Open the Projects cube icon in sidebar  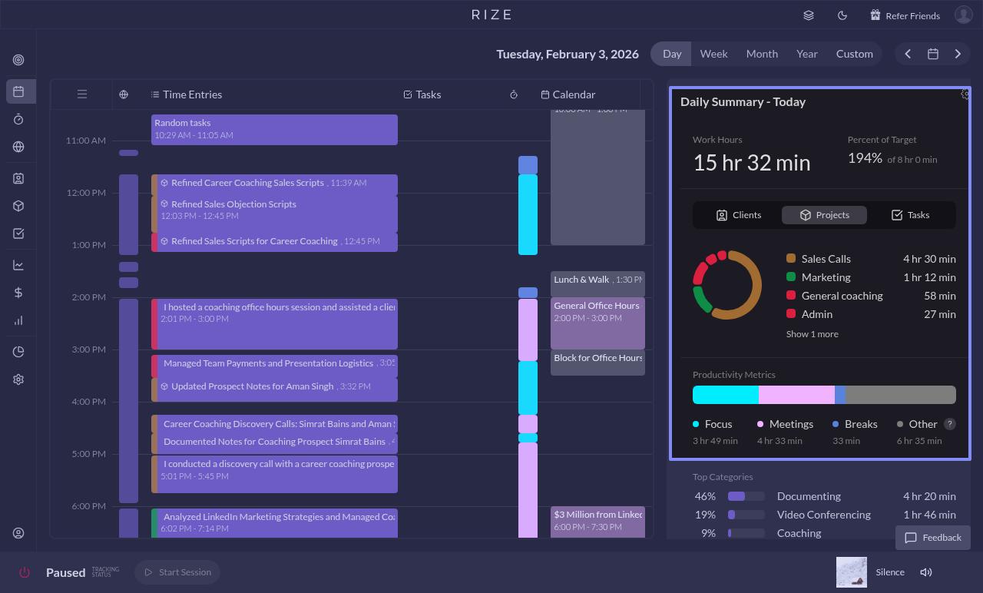coord(18,206)
